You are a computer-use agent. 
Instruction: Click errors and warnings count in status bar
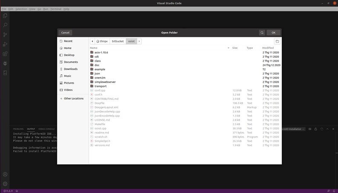coord(8,191)
